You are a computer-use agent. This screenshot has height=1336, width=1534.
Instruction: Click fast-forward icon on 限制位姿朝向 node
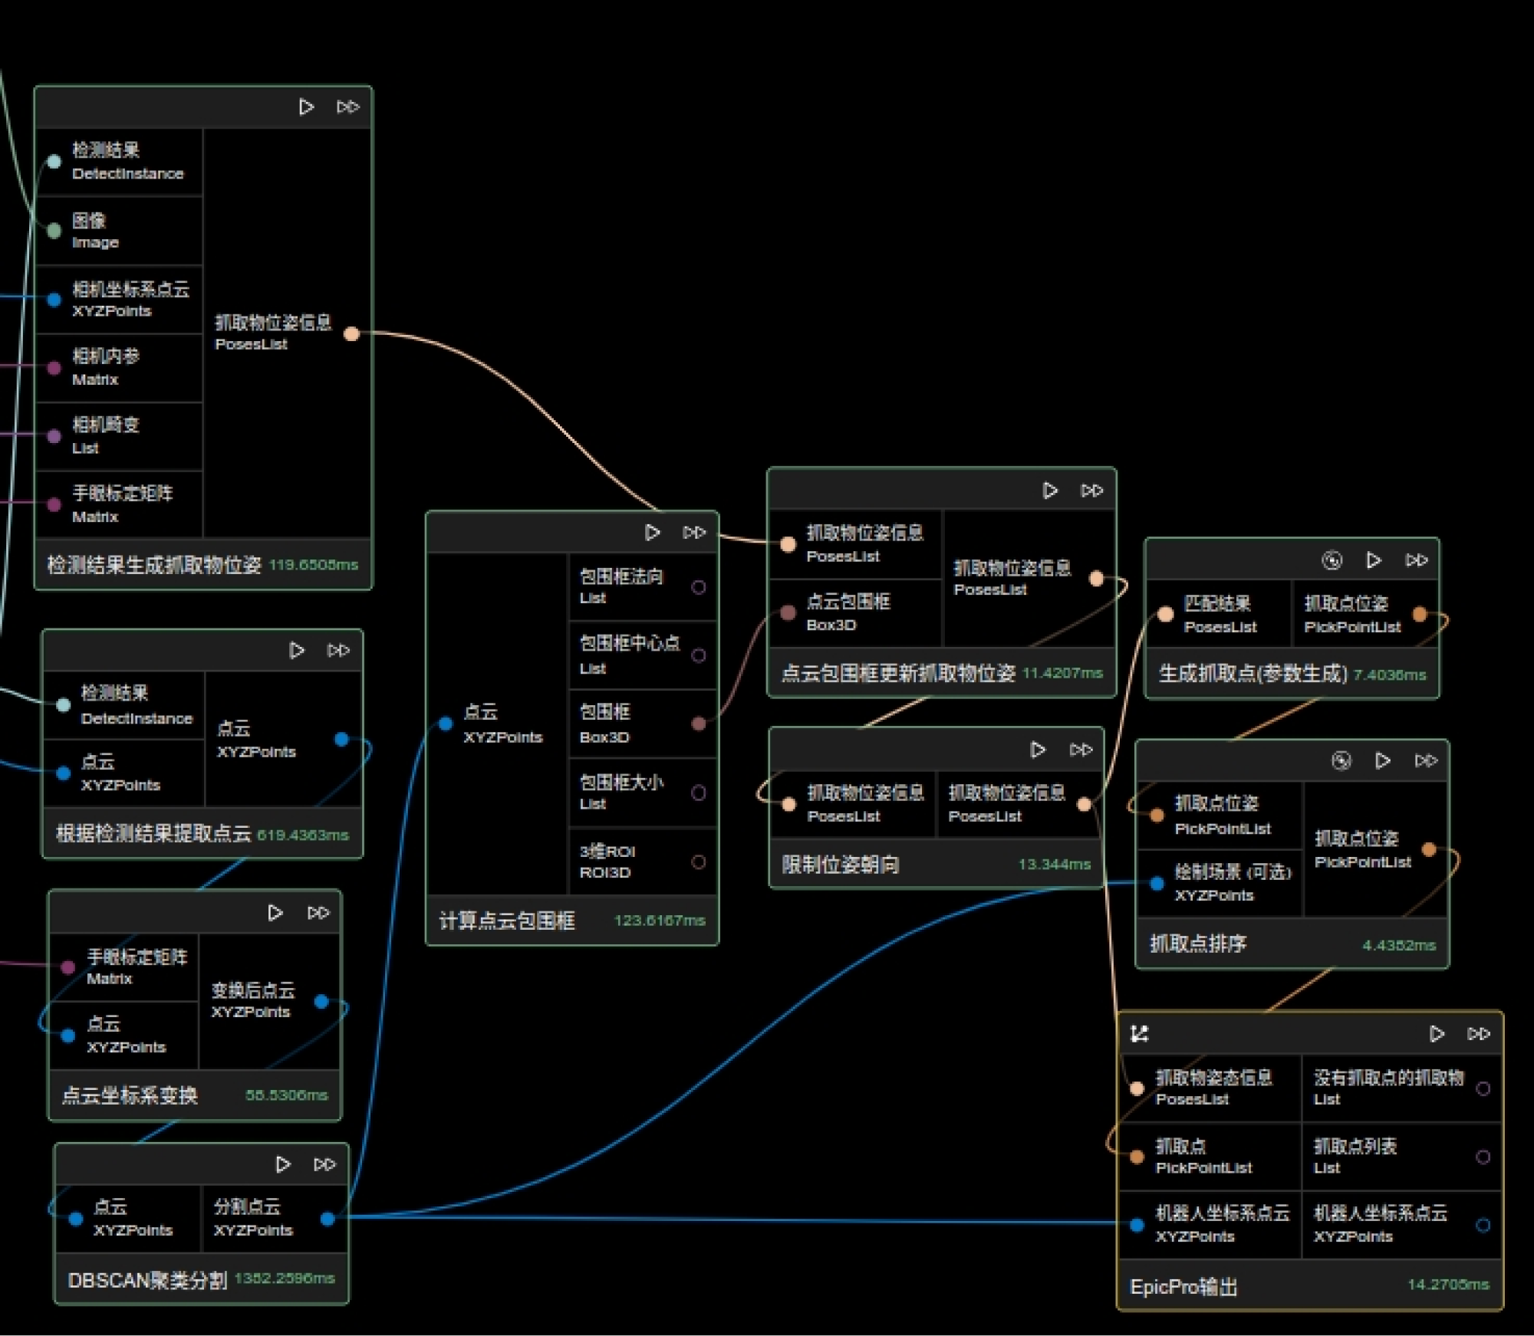click(1081, 750)
